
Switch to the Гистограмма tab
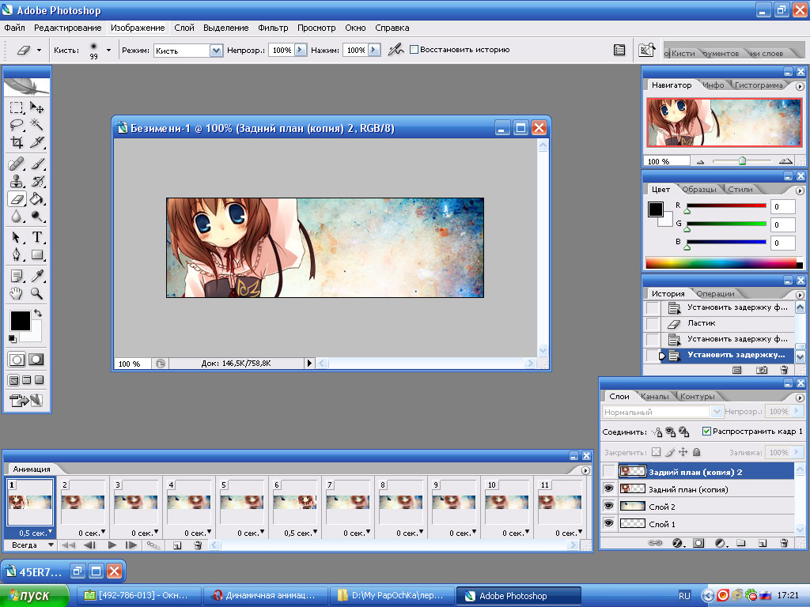(759, 85)
